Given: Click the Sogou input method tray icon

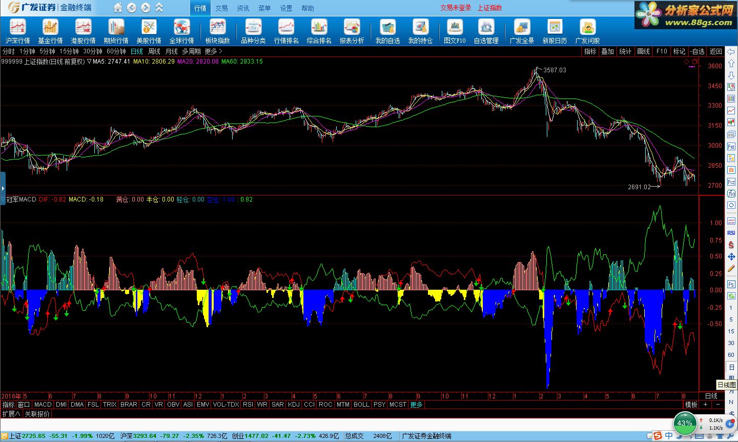Looking at the screenshot, I should point(658,436).
